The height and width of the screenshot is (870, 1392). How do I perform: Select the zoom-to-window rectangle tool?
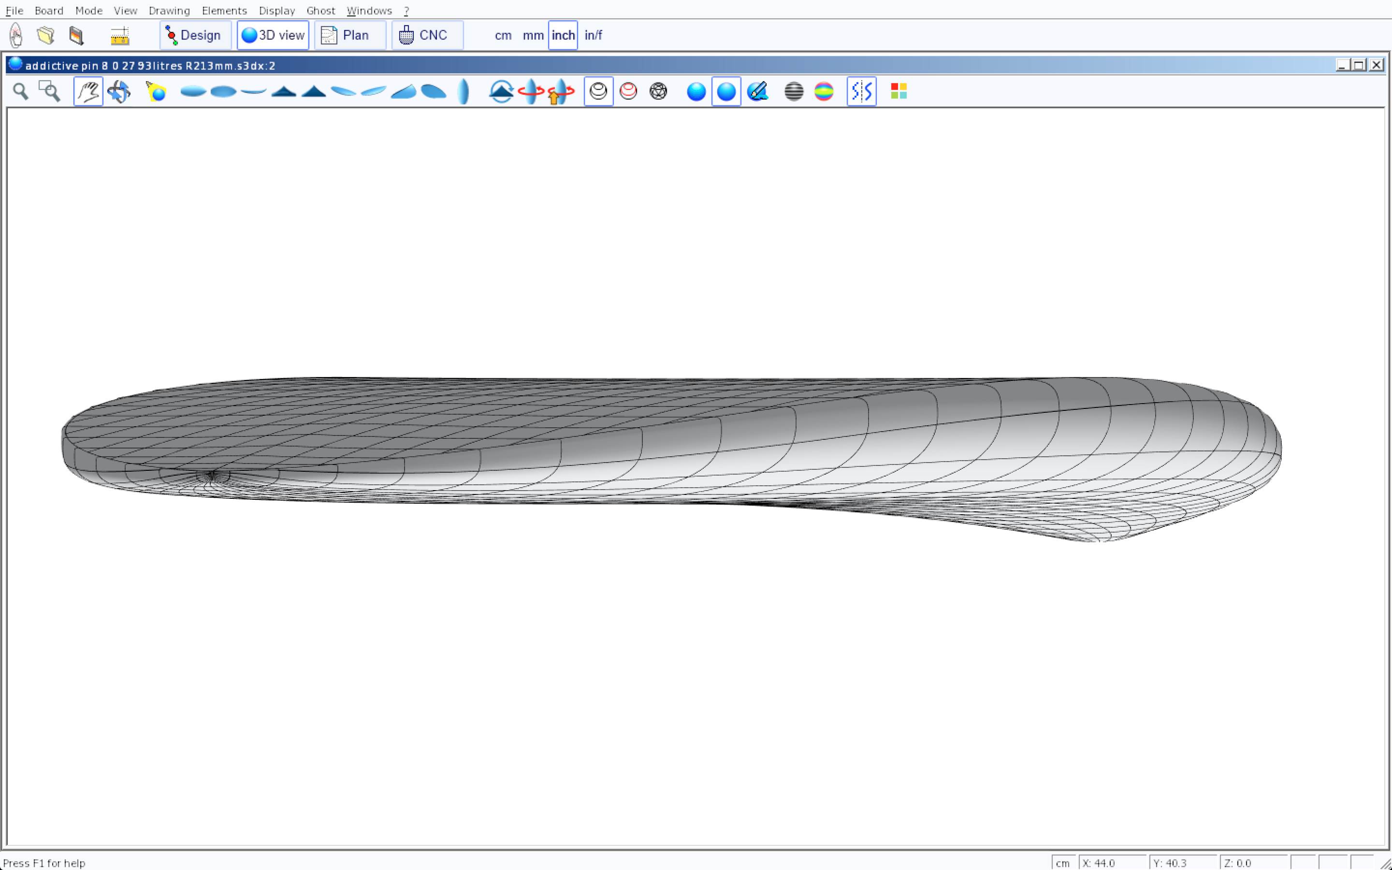49,91
